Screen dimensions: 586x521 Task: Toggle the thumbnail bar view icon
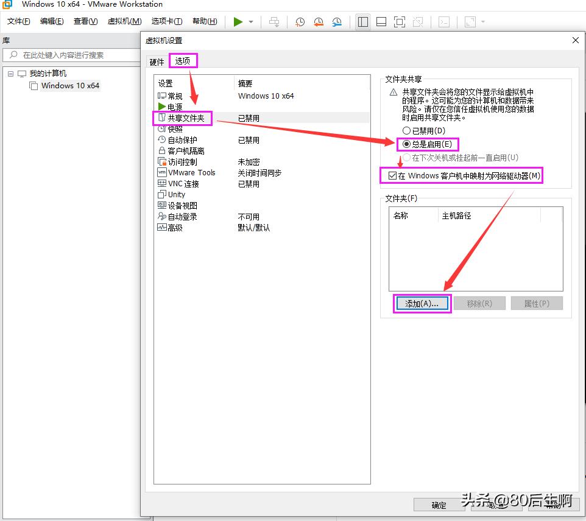click(x=381, y=22)
